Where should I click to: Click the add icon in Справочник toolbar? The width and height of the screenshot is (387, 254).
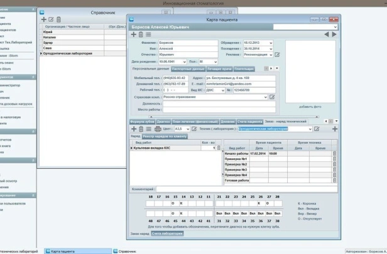[x=44, y=20]
